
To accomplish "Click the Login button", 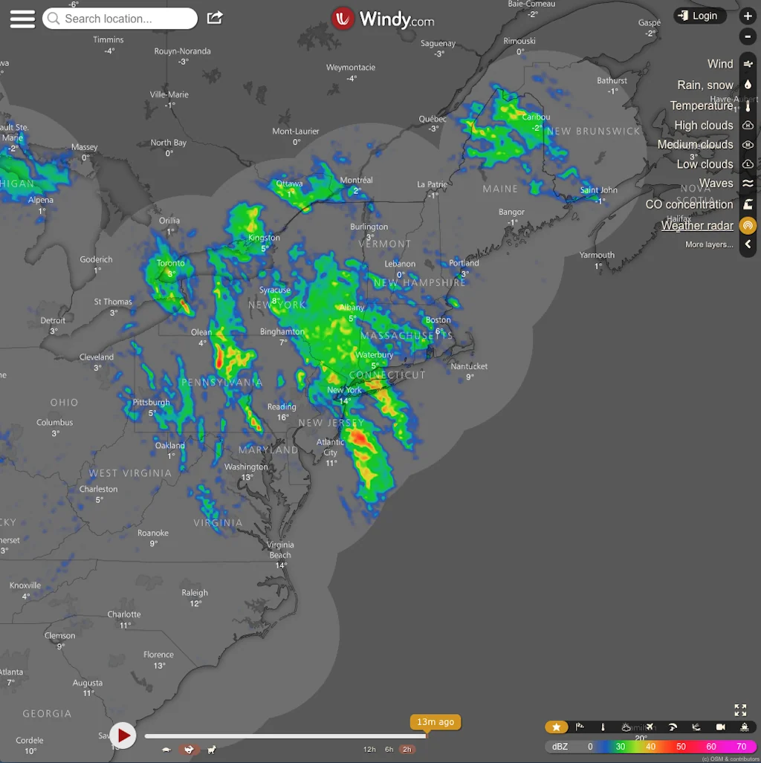I will pyautogui.click(x=699, y=16).
